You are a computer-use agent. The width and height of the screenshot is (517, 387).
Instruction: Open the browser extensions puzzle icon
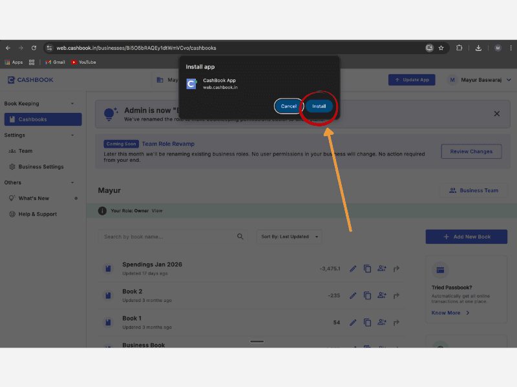(x=459, y=48)
